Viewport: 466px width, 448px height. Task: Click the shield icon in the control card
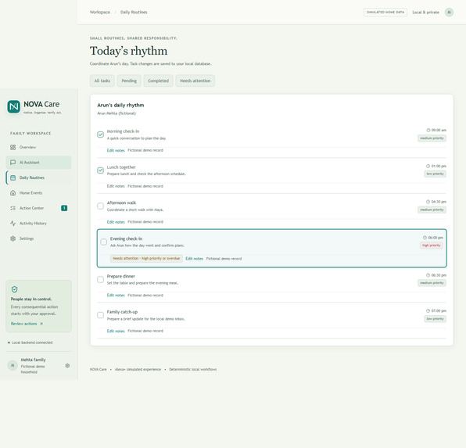point(14,289)
